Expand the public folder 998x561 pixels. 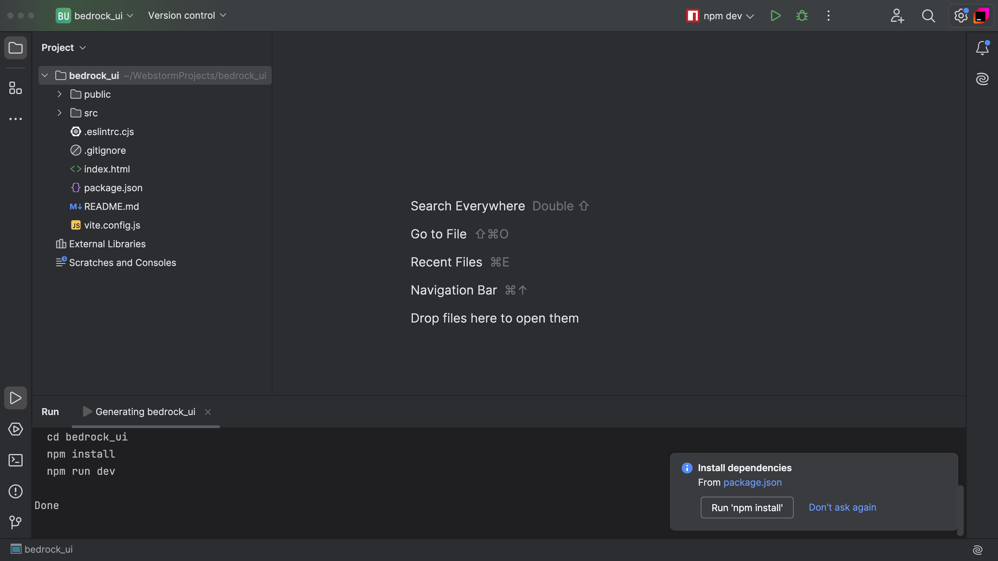tap(59, 94)
